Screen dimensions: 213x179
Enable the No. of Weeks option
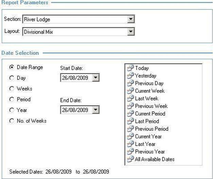pos(12,121)
